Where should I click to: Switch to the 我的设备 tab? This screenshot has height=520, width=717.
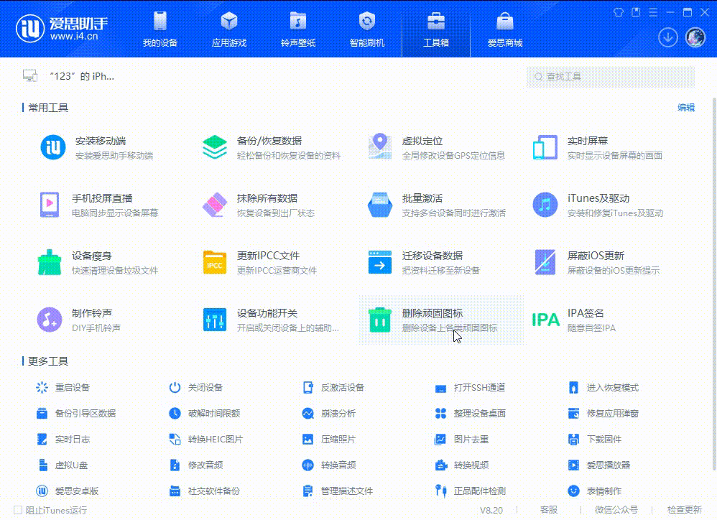[159, 29]
